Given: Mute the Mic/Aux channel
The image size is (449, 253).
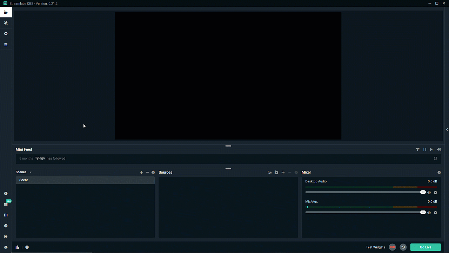Looking at the screenshot, I should click(x=429, y=213).
